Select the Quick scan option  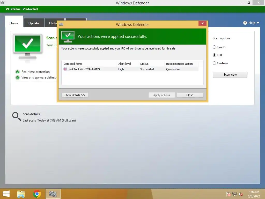click(x=215, y=47)
